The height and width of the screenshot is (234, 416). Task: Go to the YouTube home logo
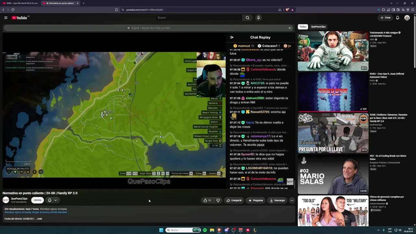19,18
